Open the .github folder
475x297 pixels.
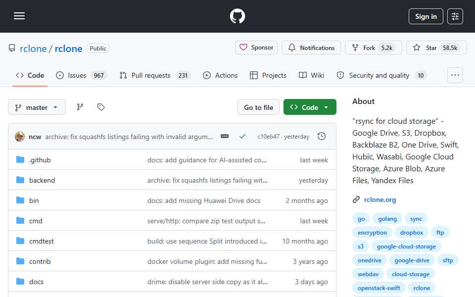pos(40,160)
